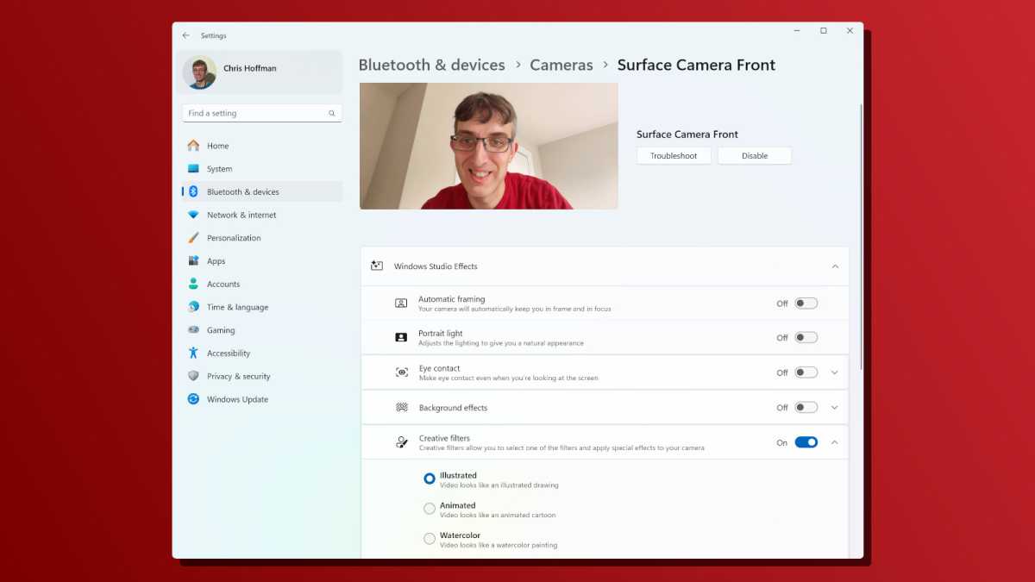
Task: Click the Windows Studio Effects icon
Action: pos(376,266)
